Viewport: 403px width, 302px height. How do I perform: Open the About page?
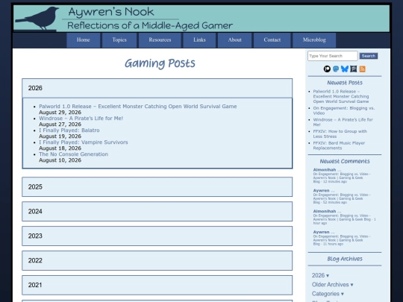point(234,40)
